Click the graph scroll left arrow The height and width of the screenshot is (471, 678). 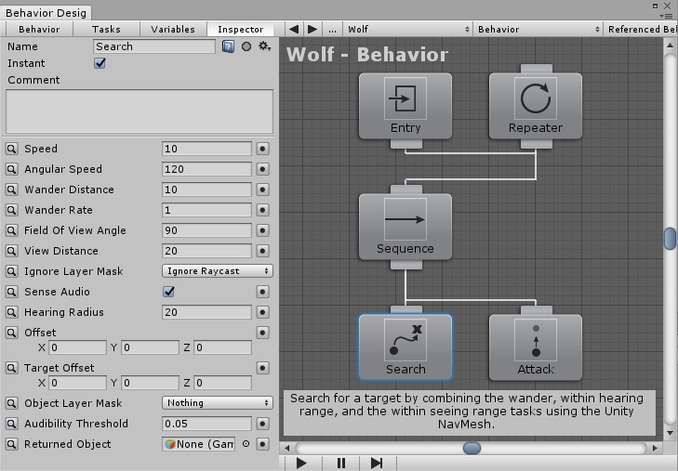tap(286, 448)
